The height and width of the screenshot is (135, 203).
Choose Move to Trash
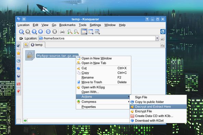click(103, 82)
